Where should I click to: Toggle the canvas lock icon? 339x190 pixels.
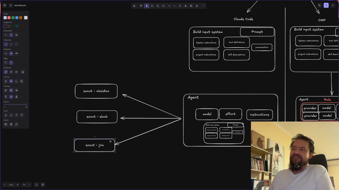[134, 6]
